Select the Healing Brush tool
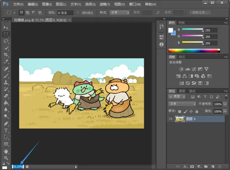 (x=6, y=69)
